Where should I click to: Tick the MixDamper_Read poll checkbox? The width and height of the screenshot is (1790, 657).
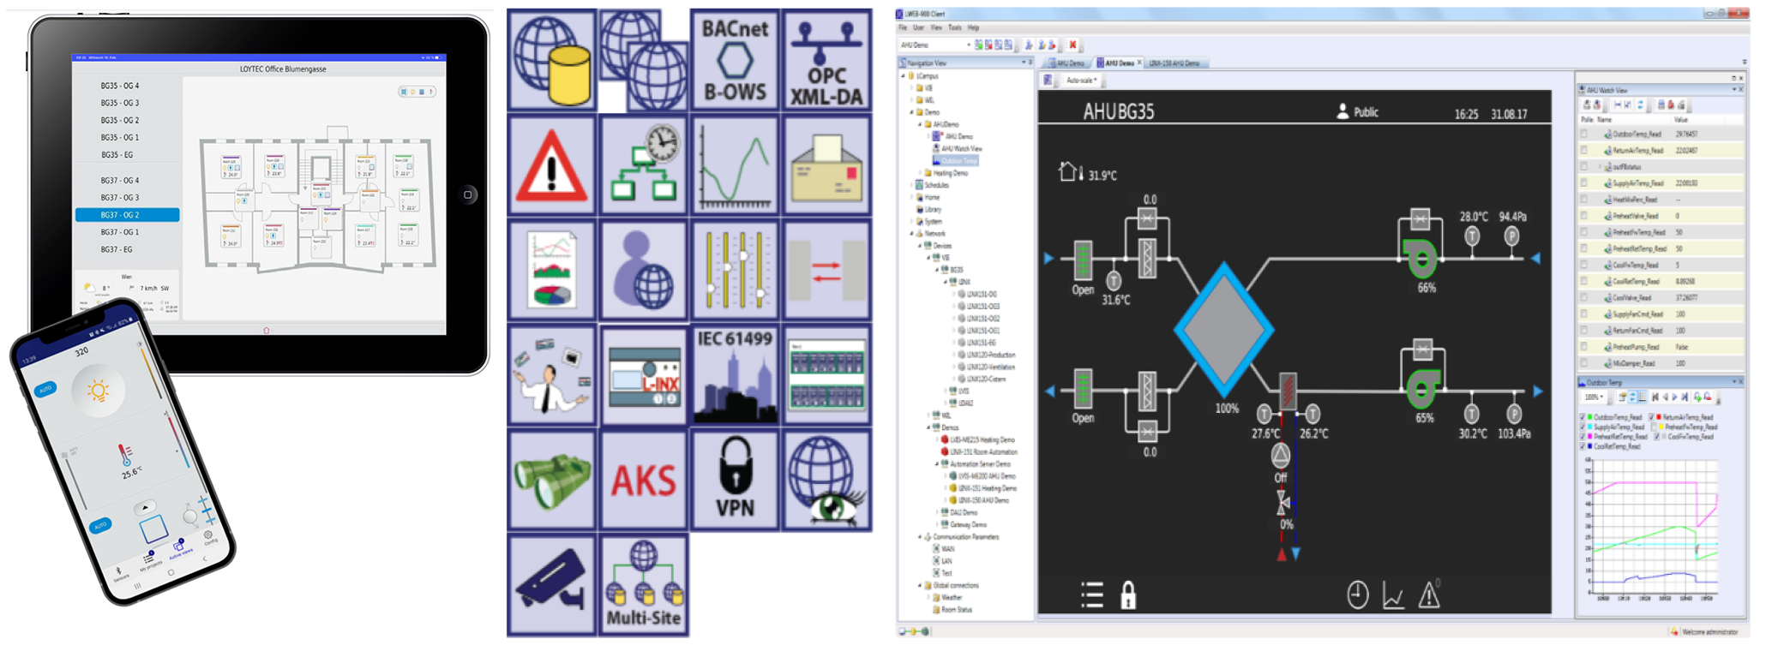point(1584,363)
